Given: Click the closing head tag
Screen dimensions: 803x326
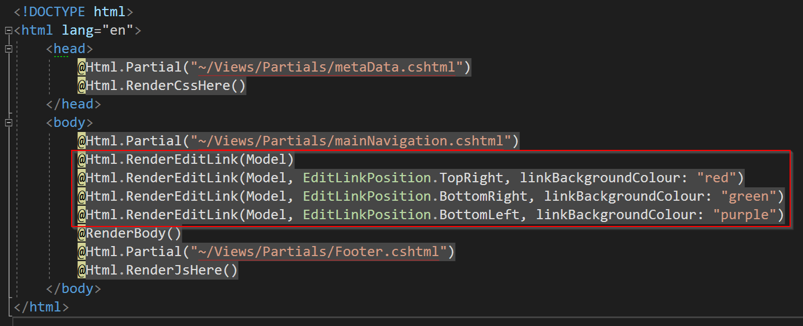Looking at the screenshot, I should tap(73, 104).
